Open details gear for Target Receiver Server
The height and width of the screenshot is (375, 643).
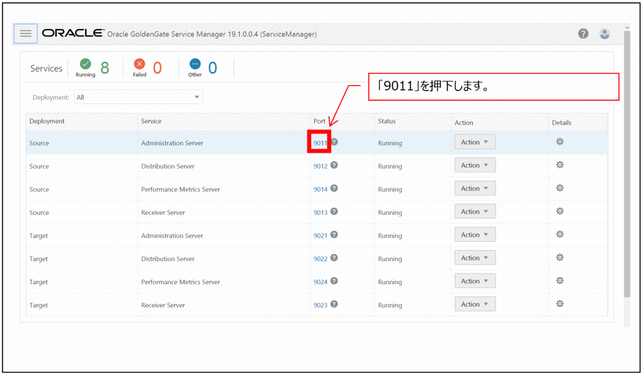click(x=560, y=304)
